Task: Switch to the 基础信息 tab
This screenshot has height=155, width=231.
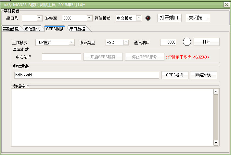Action: pyautogui.click(x=11, y=29)
